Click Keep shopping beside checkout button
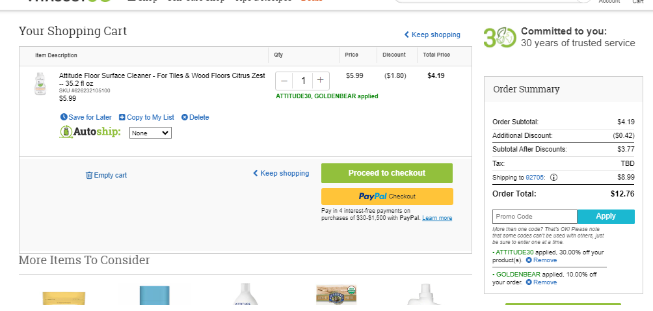Viewport: 653px width, 311px height. 281,173
